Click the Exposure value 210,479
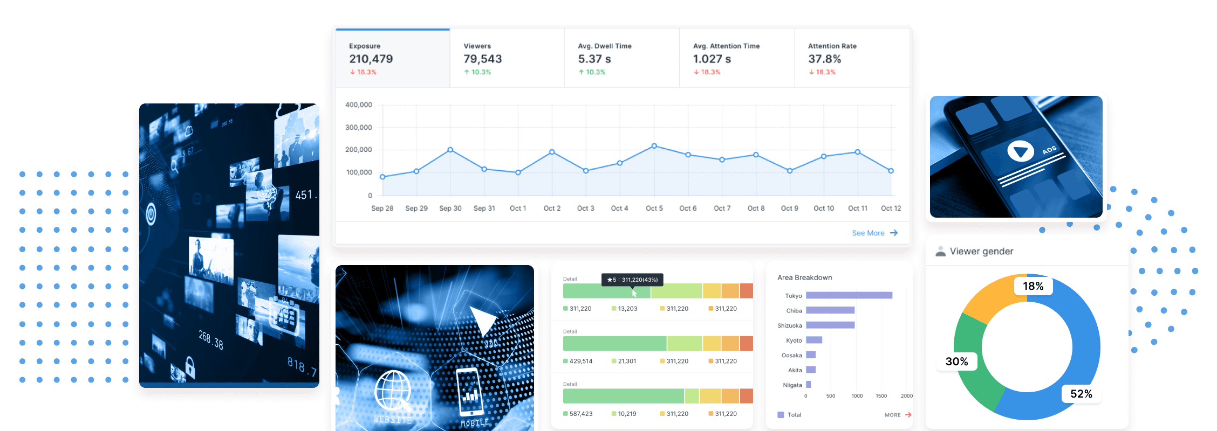 tap(371, 59)
